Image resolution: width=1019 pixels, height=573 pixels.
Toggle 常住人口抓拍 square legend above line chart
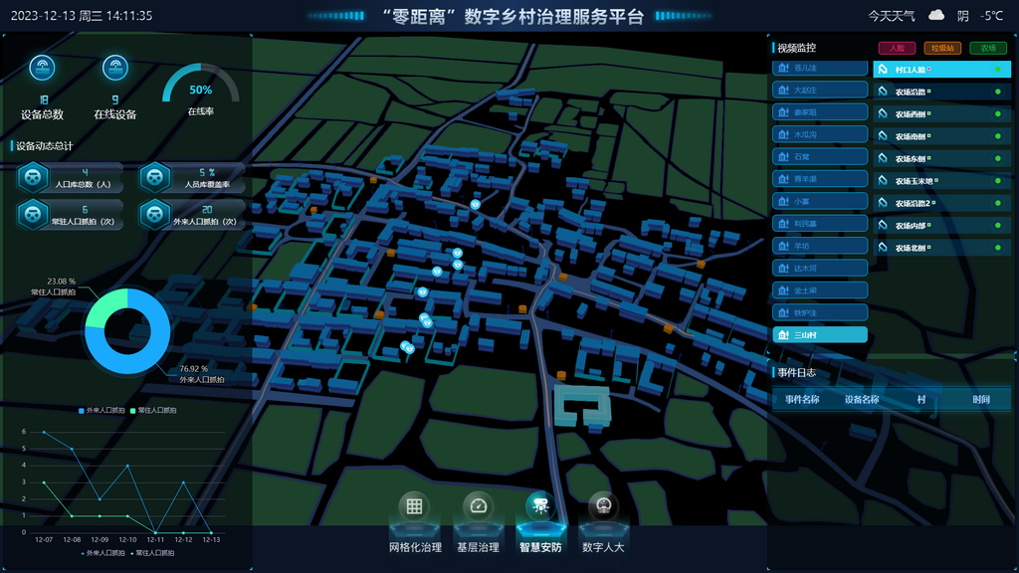(x=153, y=411)
